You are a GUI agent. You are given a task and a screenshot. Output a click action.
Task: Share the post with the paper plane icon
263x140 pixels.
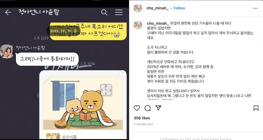158,108
